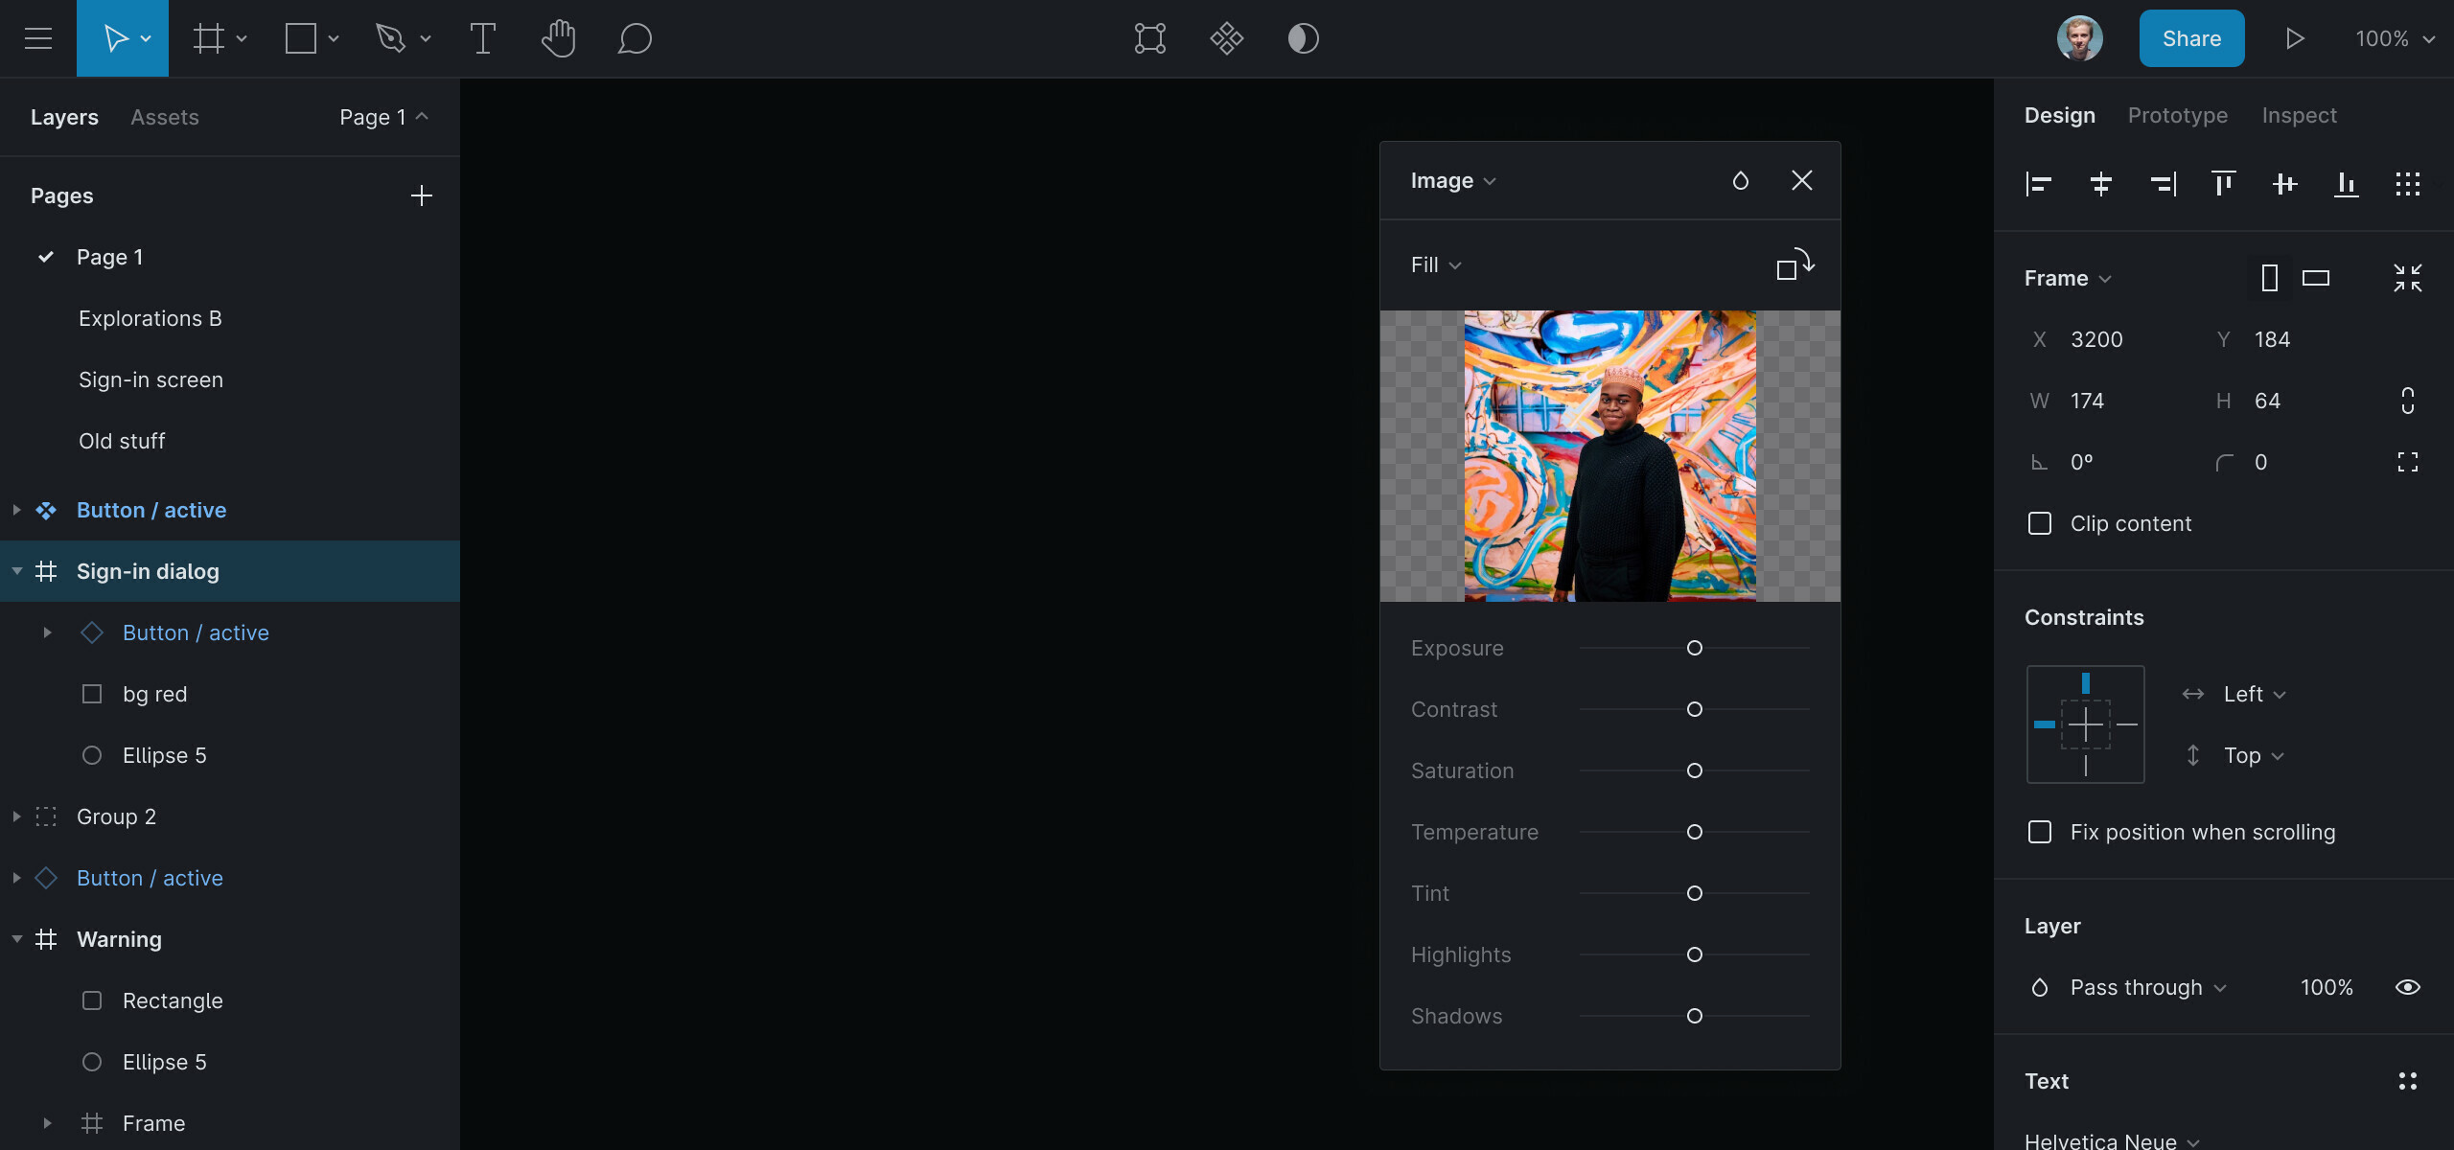Switch to the Inspect tab
Viewport: 2454px width, 1150px height.
pos(2299,115)
